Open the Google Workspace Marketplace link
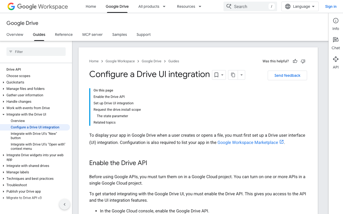 (248, 142)
